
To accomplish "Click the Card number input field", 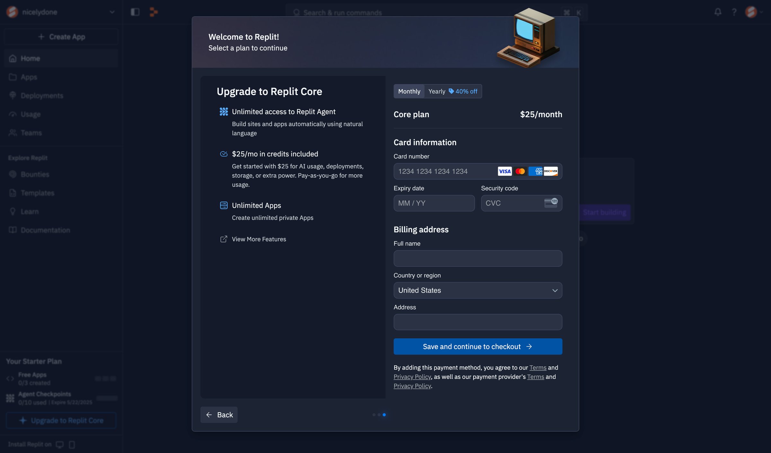I will tap(478, 171).
